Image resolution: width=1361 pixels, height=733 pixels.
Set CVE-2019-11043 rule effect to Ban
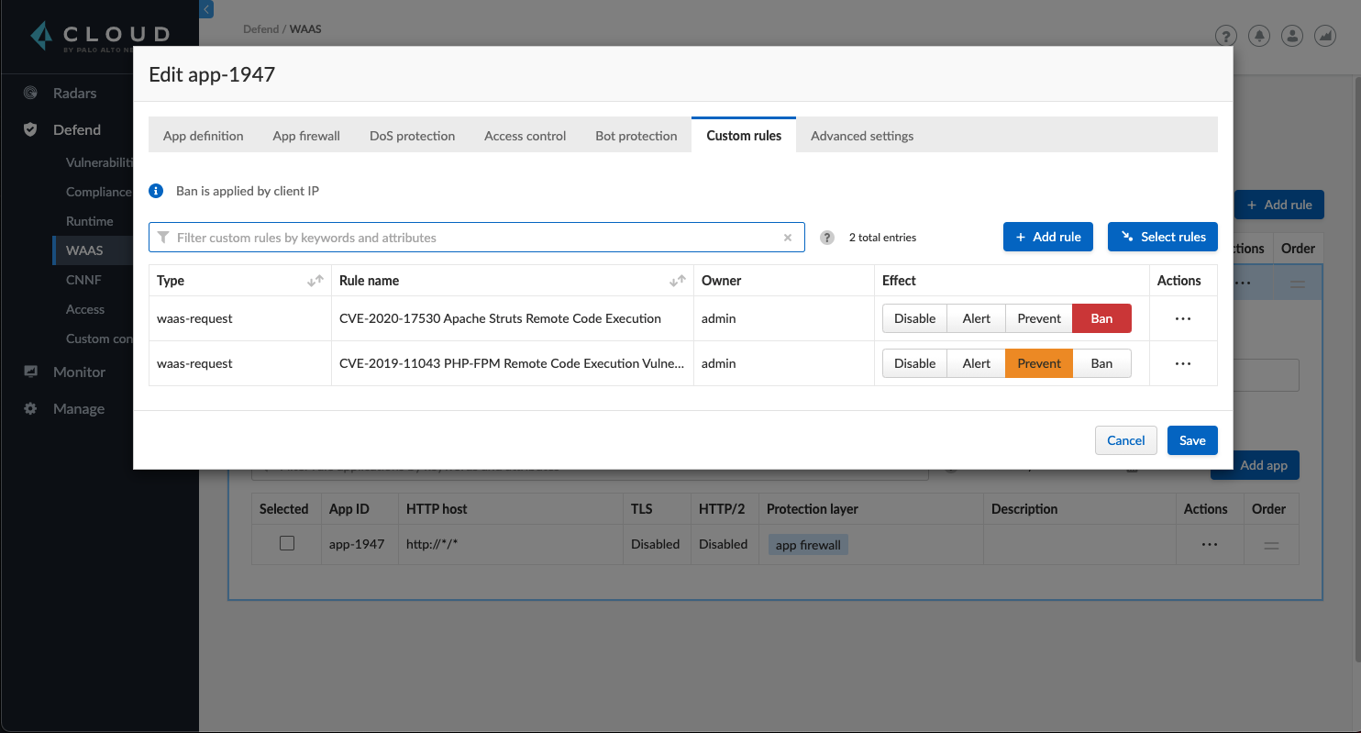click(x=1101, y=363)
